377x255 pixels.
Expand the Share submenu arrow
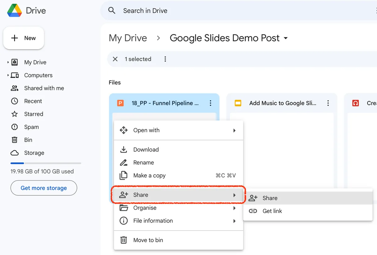(x=234, y=195)
